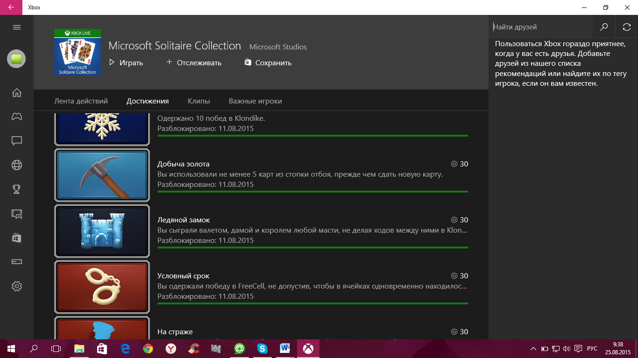The image size is (638, 358).
Task: Go to Home in Xbox sidebar
Action: point(17,92)
